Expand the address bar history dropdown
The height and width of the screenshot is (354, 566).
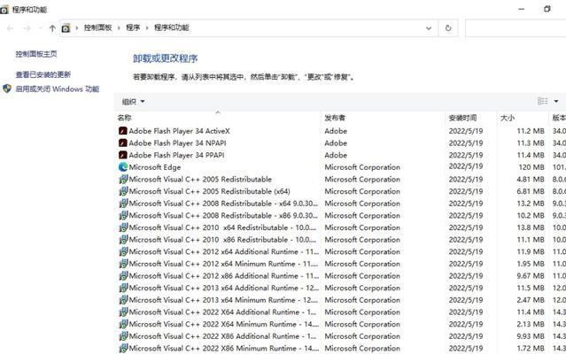429,28
